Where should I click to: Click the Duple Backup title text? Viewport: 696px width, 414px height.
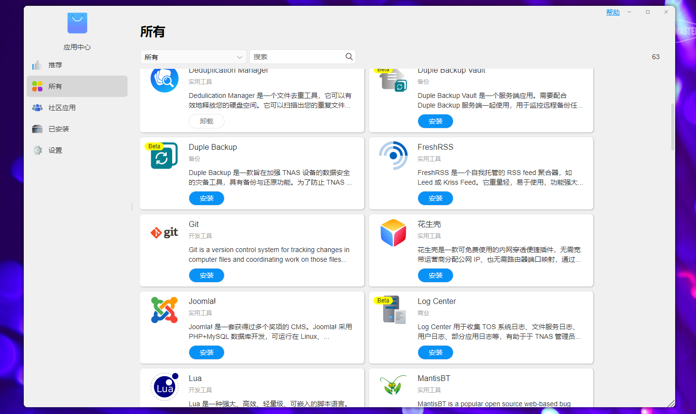point(213,147)
